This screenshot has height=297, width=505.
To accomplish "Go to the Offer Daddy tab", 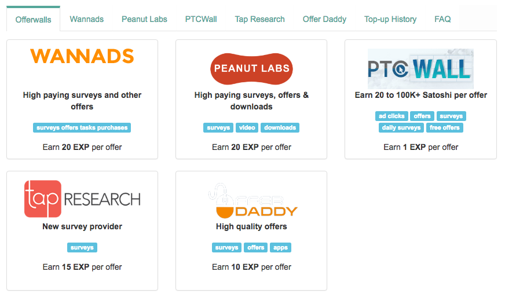I will pos(324,19).
